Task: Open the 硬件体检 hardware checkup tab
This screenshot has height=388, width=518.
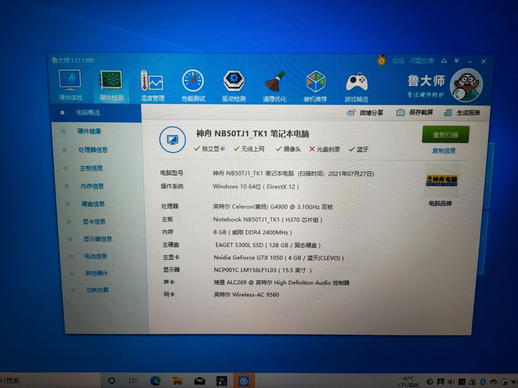Action: pyautogui.click(x=70, y=85)
